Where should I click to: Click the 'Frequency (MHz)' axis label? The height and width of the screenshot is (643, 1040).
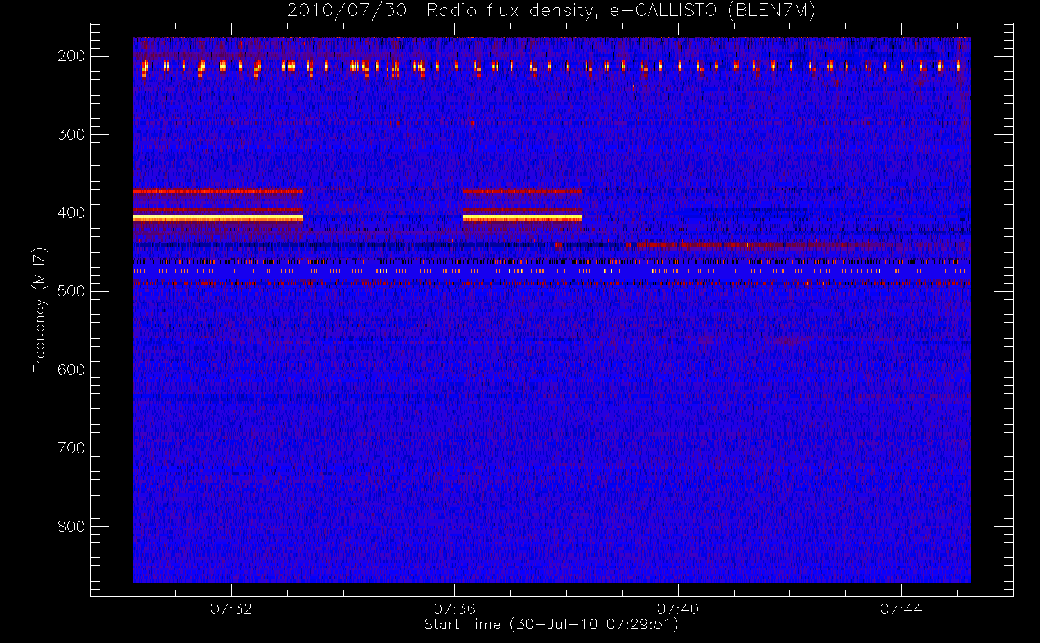tap(40, 310)
